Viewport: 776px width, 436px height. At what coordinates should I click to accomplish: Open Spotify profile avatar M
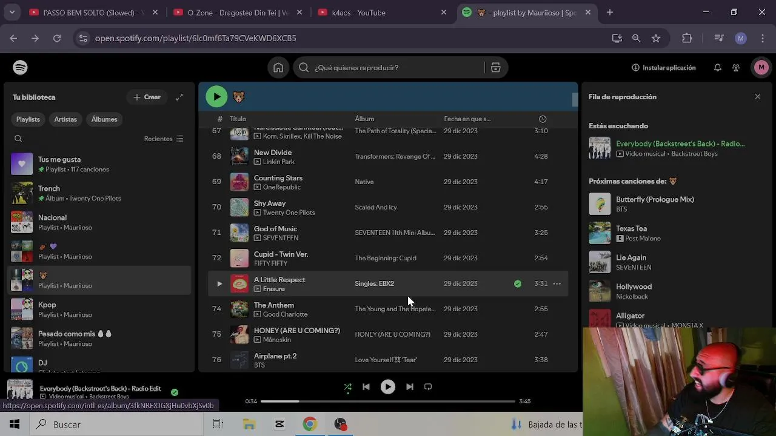pos(761,68)
